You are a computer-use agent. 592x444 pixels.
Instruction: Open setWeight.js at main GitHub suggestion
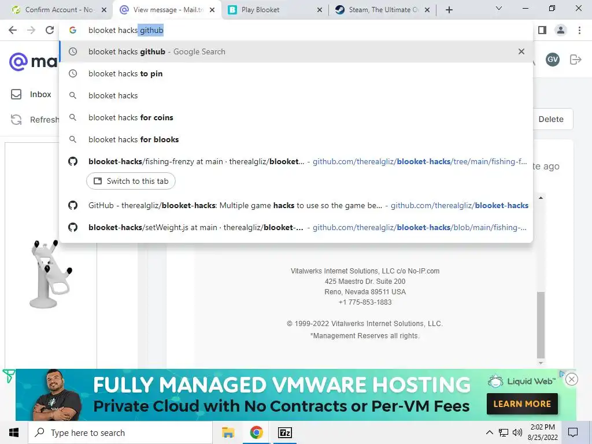point(296,227)
